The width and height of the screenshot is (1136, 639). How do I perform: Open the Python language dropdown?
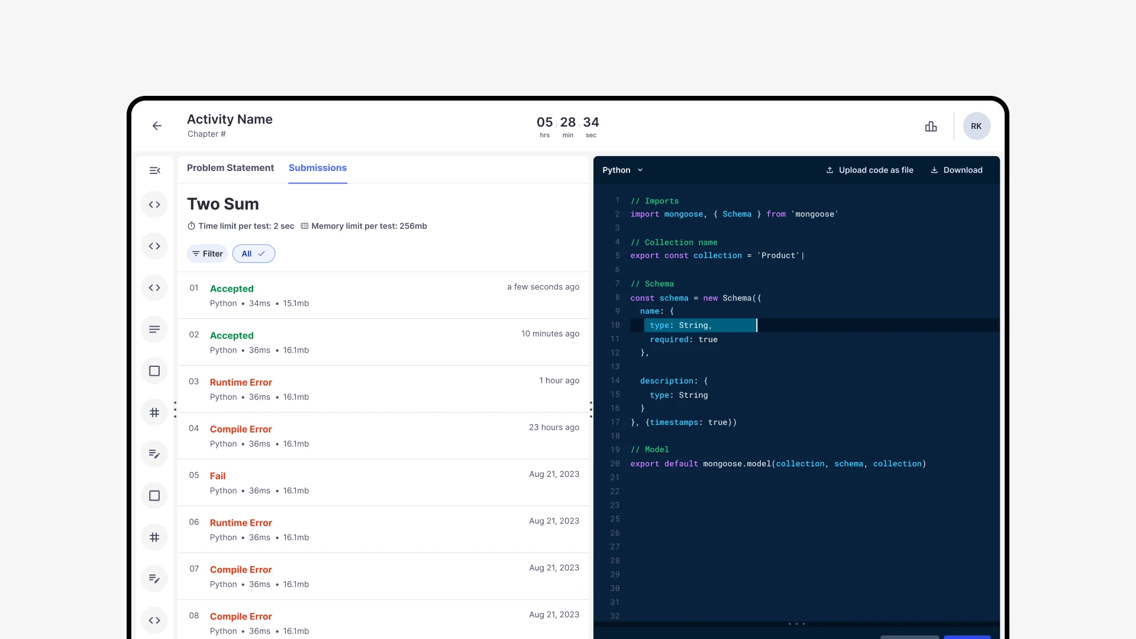point(622,170)
